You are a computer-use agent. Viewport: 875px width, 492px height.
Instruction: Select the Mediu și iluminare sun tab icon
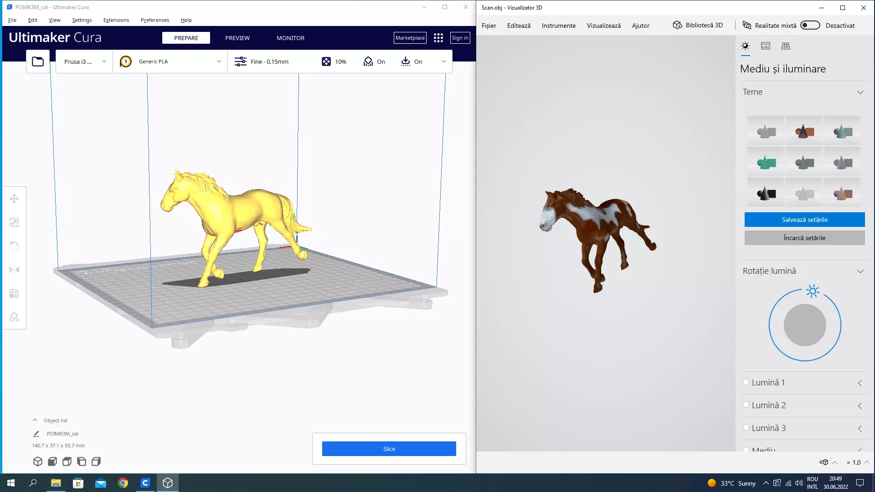pos(746,46)
